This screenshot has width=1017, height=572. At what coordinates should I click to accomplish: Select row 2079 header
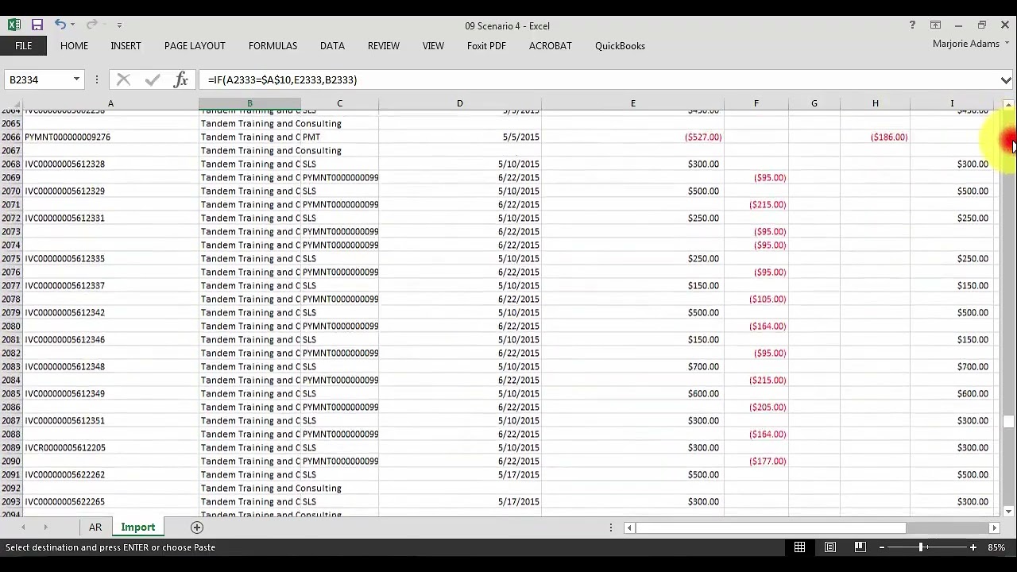tap(11, 313)
